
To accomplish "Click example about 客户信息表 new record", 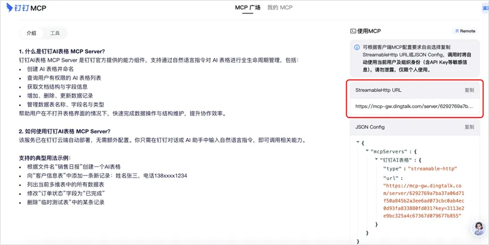I will 107,175.
